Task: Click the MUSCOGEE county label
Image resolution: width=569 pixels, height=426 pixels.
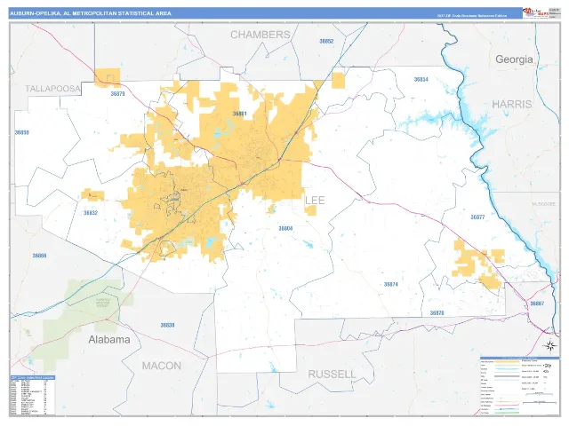Action: tap(543, 204)
